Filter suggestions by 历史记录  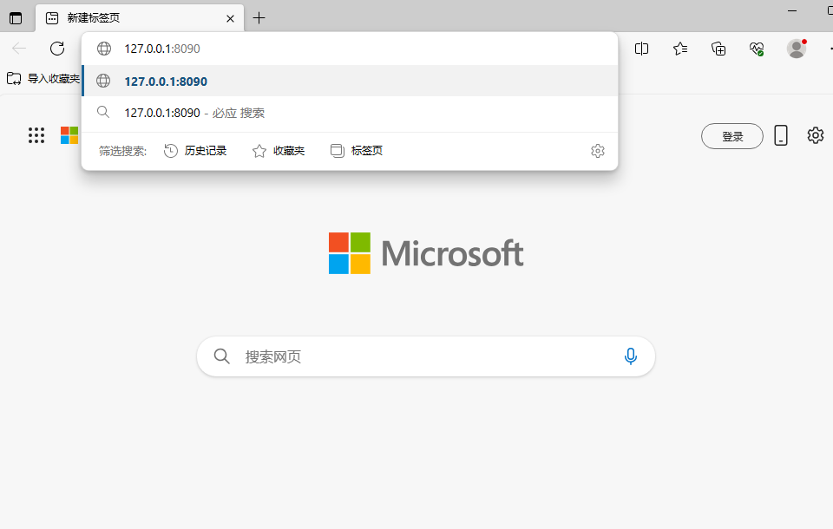[196, 150]
